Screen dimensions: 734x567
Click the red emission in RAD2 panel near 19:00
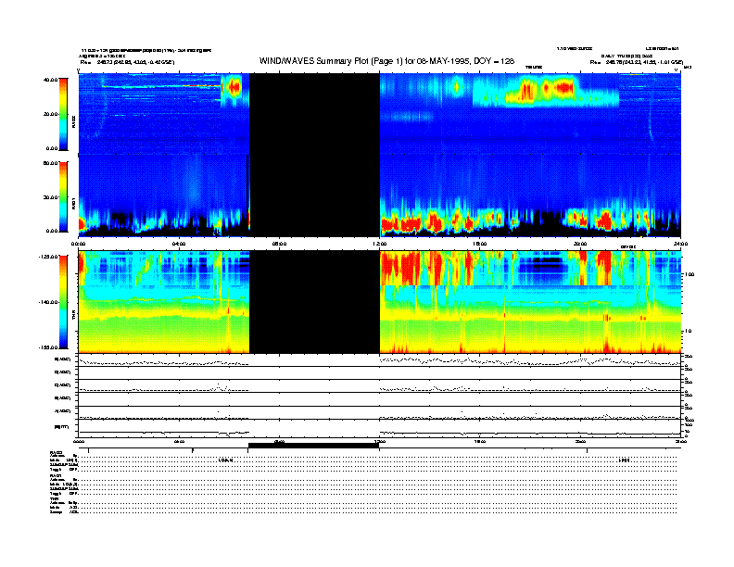pyautogui.click(x=564, y=87)
